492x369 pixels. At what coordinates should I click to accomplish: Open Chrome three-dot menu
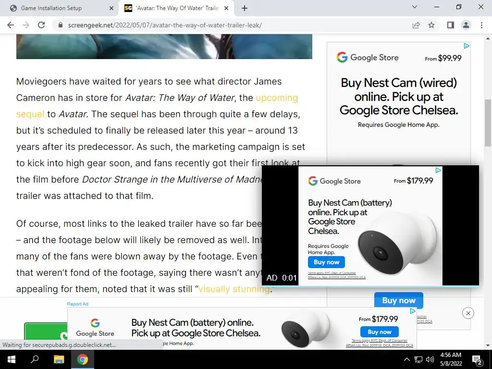coord(481,25)
